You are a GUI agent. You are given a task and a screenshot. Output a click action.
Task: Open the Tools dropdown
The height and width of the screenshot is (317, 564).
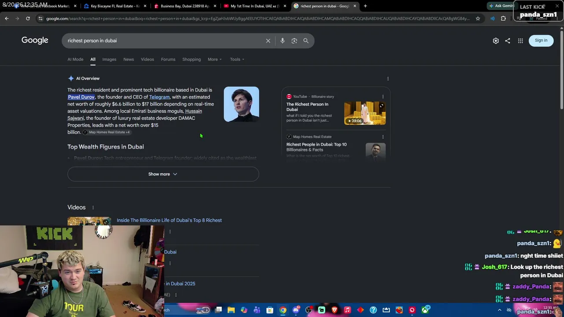pyautogui.click(x=237, y=59)
